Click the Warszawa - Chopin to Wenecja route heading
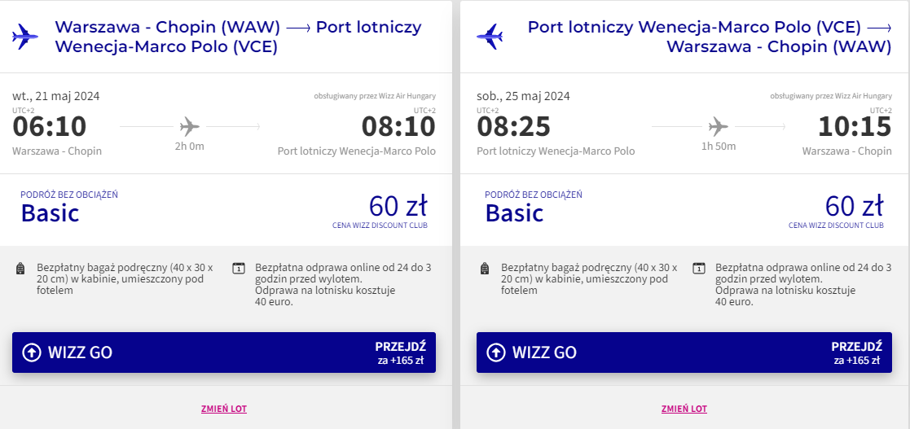The image size is (910, 429). tap(238, 37)
